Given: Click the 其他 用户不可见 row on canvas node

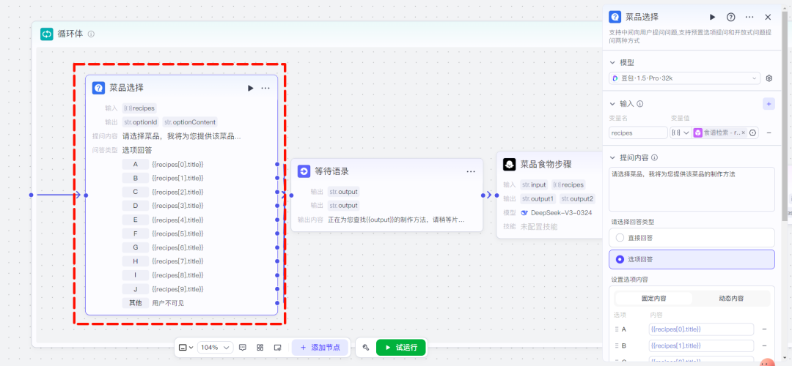Looking at the screenshot, I should click(153, 303).
